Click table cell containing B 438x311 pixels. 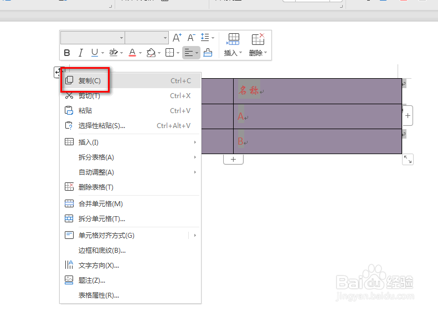coord(318,141)
